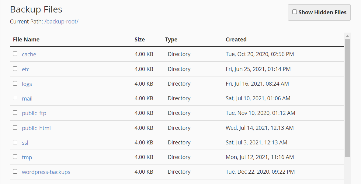Click the date Wed, Jul 14, 2021, 12:13 AM

(x=260, y=128)
